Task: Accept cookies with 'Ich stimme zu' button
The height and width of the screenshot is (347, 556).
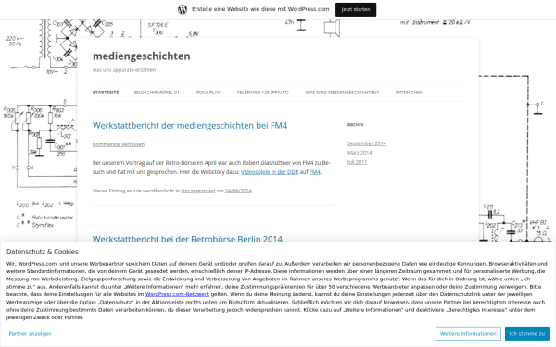Action: [x=527, y=333]
